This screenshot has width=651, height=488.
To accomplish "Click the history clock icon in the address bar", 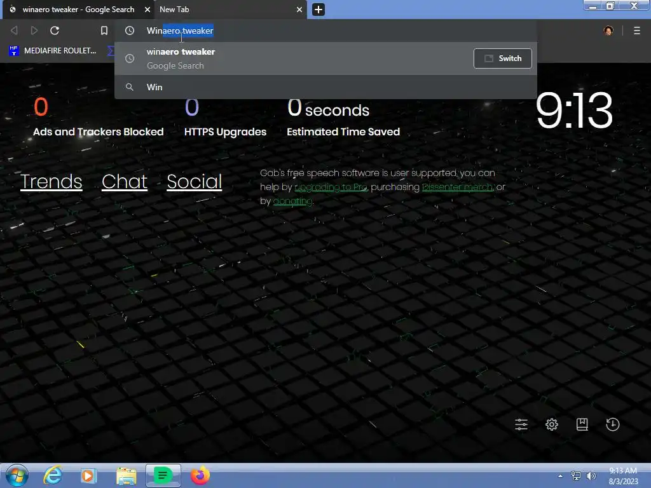I will click(130, 30).
